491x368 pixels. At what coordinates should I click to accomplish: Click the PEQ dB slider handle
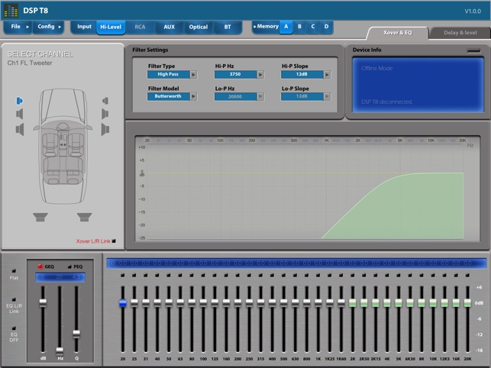(x=43, y=303)
